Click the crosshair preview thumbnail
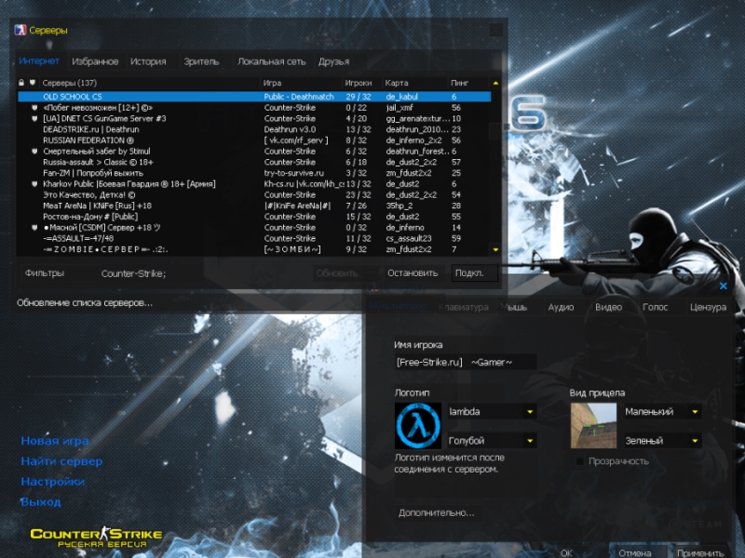The height and width of the screenshot is (558, 745). (593, 426)
